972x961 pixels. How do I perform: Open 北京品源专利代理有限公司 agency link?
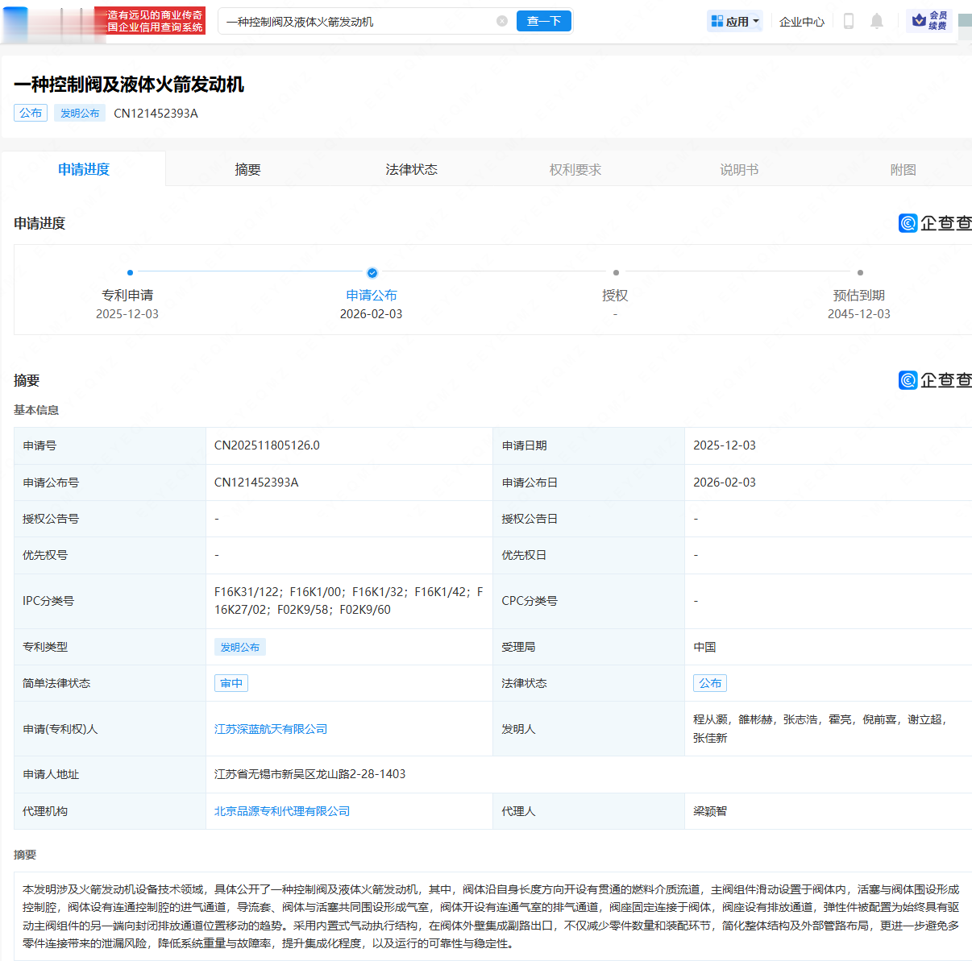(x=282, y=811)
